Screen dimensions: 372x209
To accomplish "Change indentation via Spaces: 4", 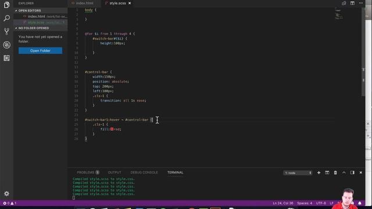I will point(305,203).
